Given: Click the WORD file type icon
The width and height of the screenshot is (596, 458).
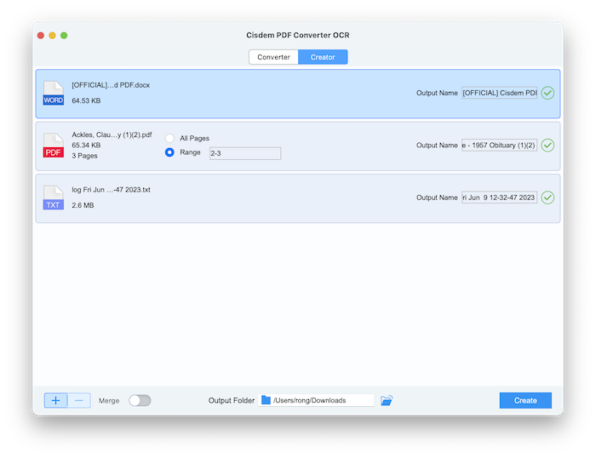Looking at the screenshot, I should [x=53, y=94].
